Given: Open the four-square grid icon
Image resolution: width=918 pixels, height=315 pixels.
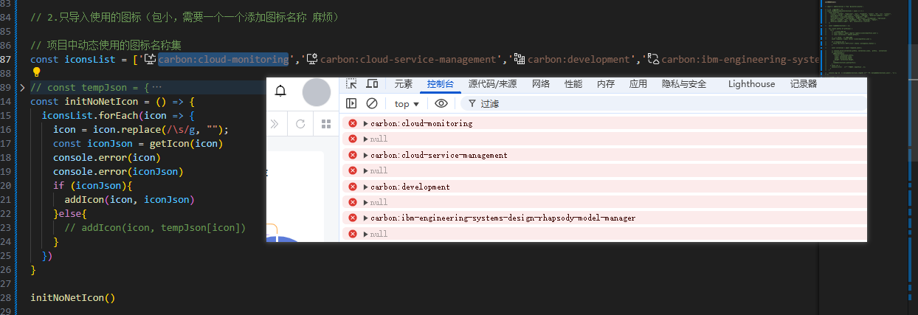Looking at the screenshot, I should click(x=326, y=124).
